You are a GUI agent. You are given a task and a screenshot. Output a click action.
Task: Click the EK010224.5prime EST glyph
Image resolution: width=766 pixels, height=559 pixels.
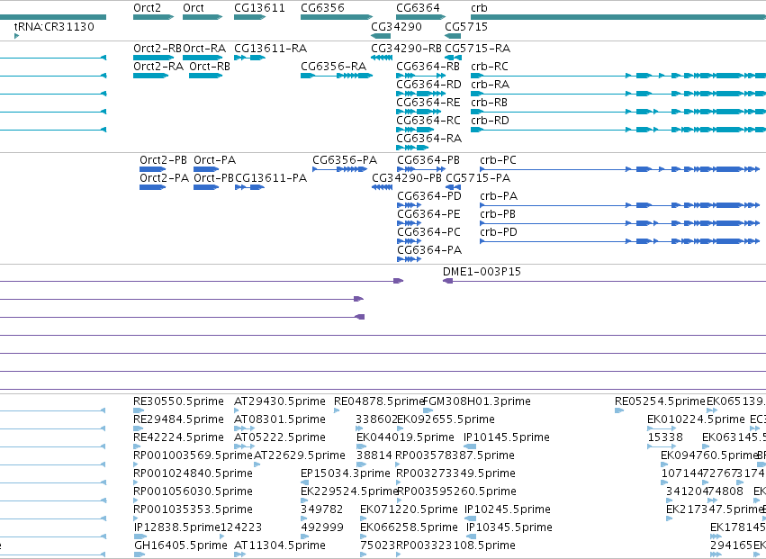(x=662, y=428)
